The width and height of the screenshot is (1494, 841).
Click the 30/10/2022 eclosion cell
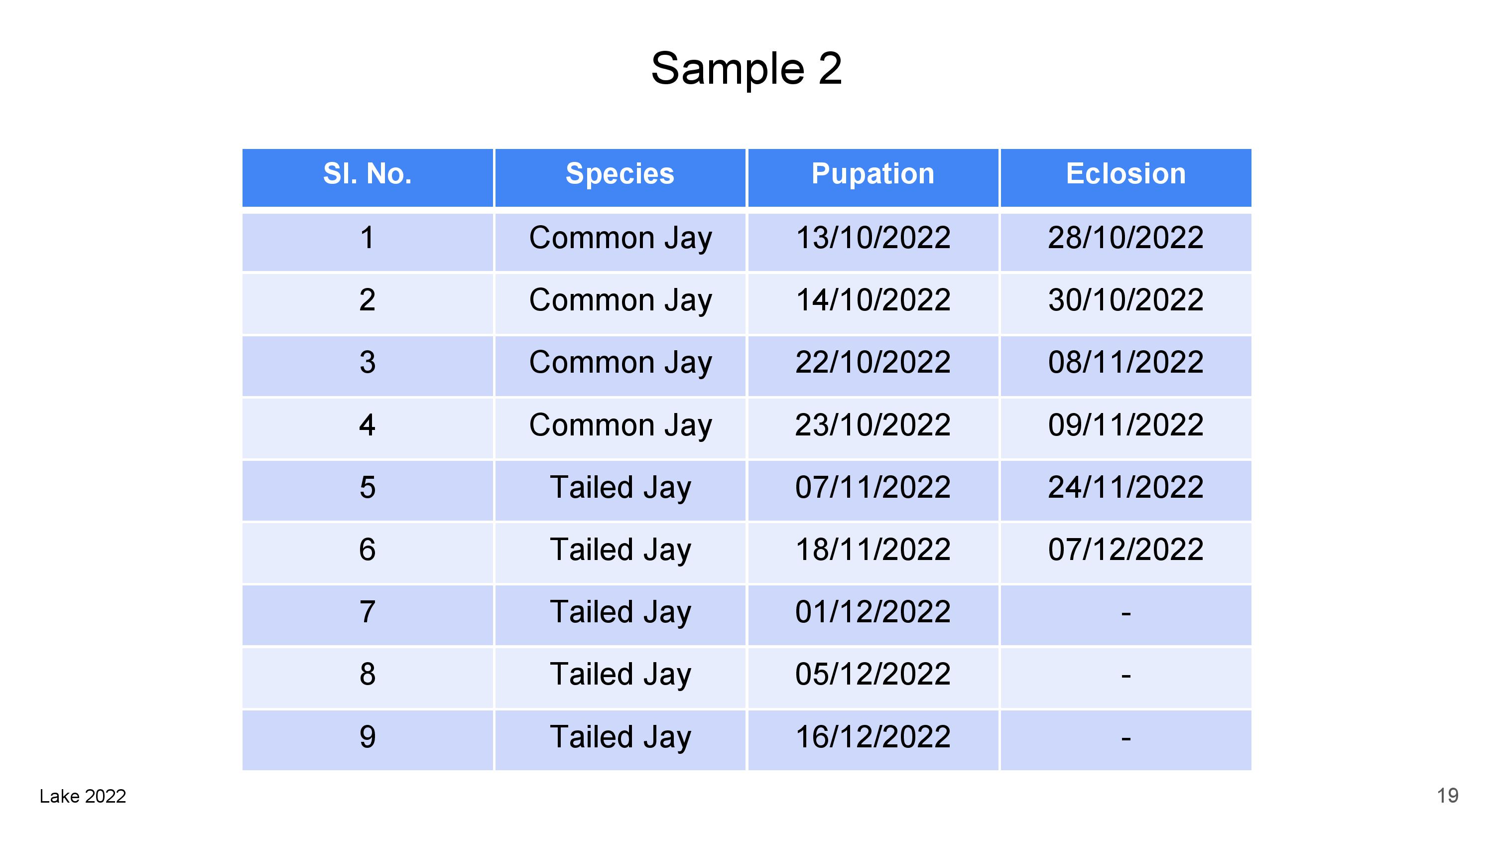[1125, 300]
